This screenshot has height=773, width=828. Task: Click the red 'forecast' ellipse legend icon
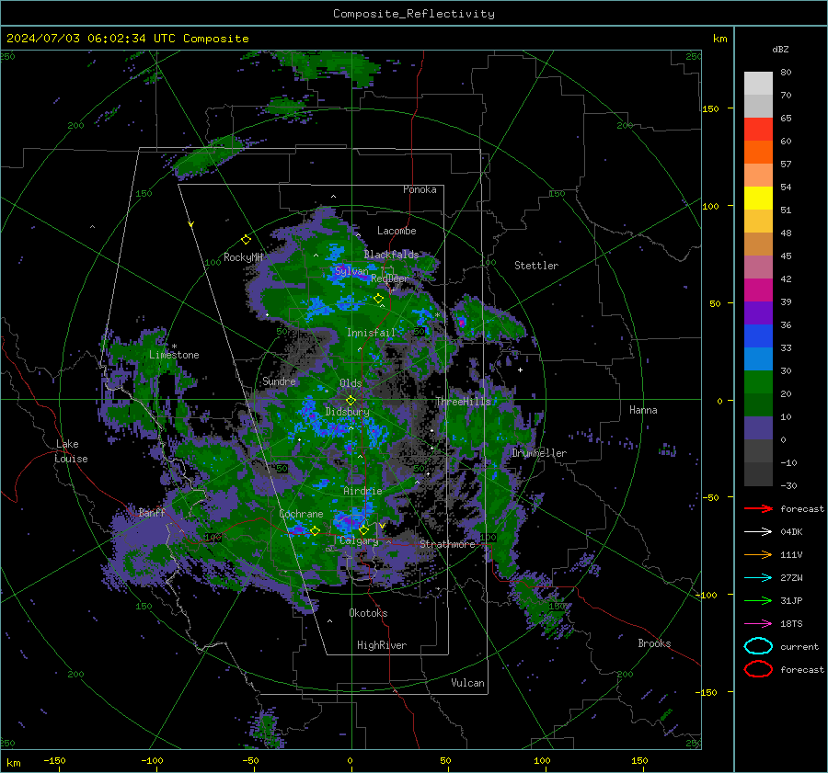pos(758,669)
